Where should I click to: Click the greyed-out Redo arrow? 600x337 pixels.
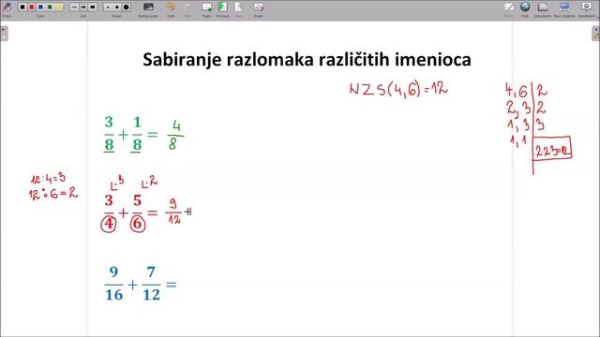[x=187, y=9]
